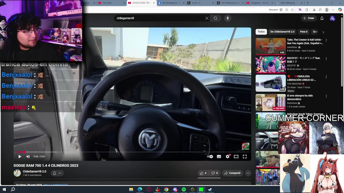The image size is (344, 193).
Task: Select the Todos filter chip
Action: point(261,32)
